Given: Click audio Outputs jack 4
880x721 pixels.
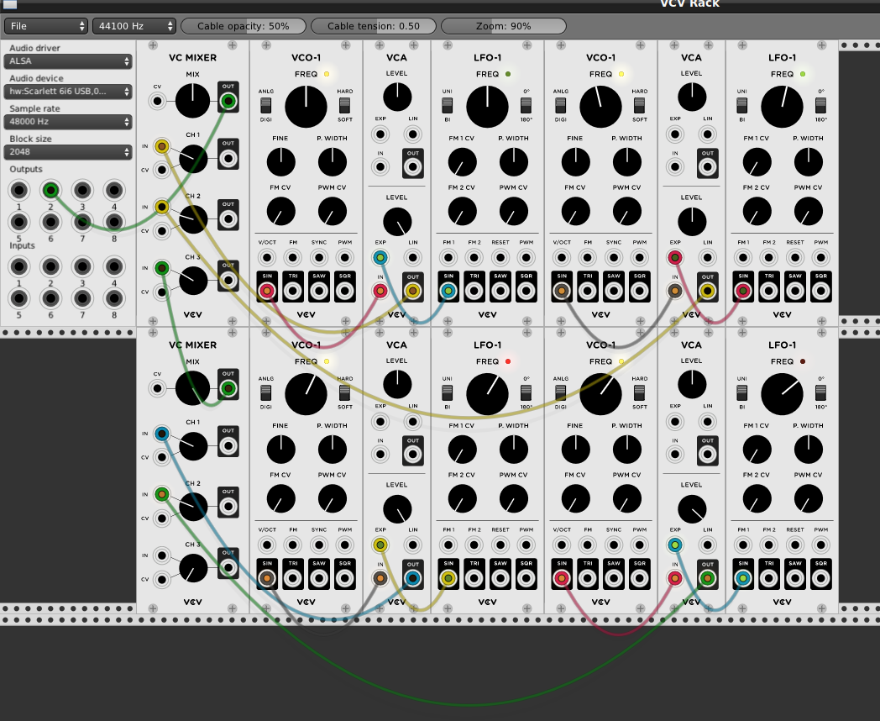Looking at the screenshot, I should click(x=114, y=191).
